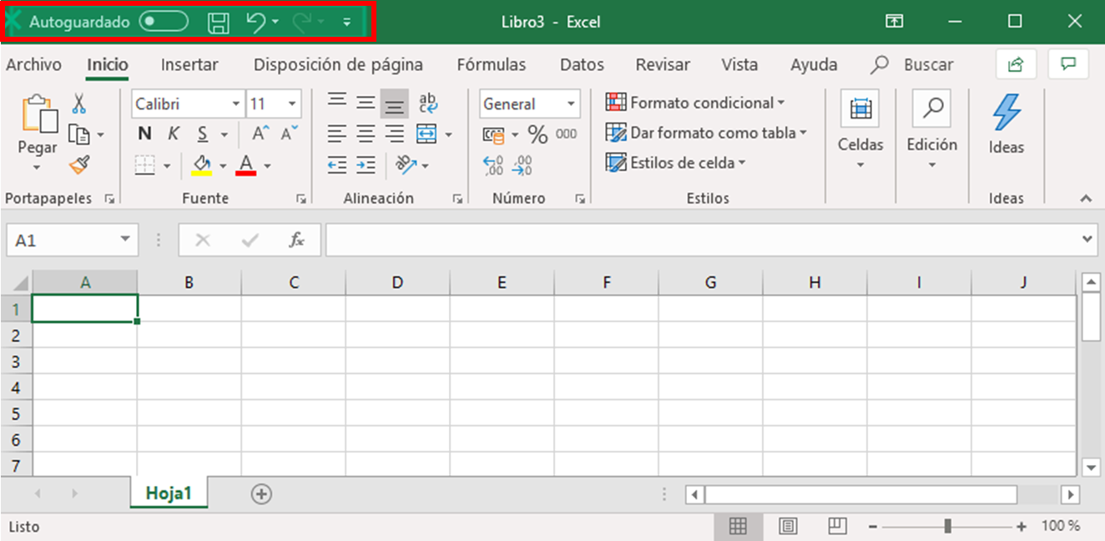Switch to the Disposición de página tab
Viewport: 1105px width, 541px height.
point(338,64)
